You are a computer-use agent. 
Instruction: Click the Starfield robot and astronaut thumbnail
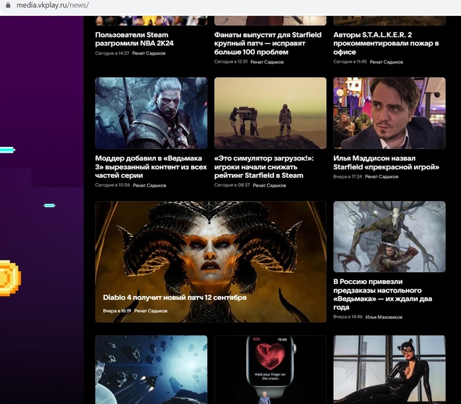coord(270,113)
